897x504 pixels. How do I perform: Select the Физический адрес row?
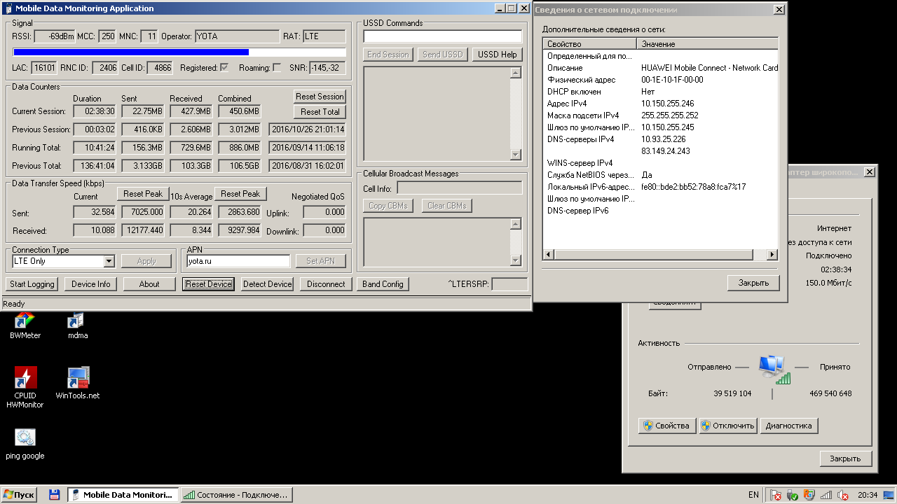(660, 80)
